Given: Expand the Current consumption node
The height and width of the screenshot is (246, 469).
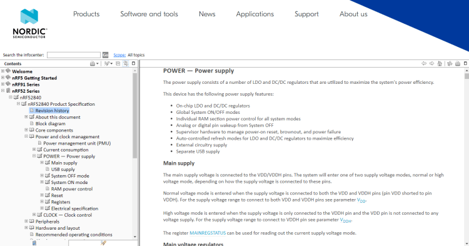Looking at the screenshot, I should 34,150.
